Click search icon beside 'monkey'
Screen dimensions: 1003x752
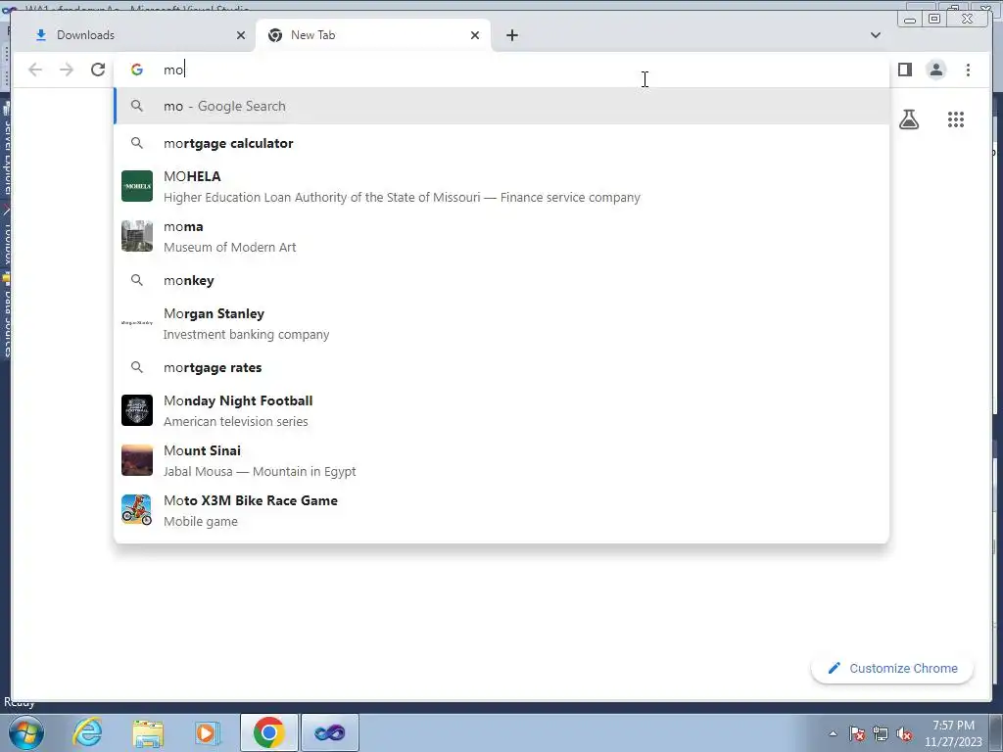click(x=137, y=280)
